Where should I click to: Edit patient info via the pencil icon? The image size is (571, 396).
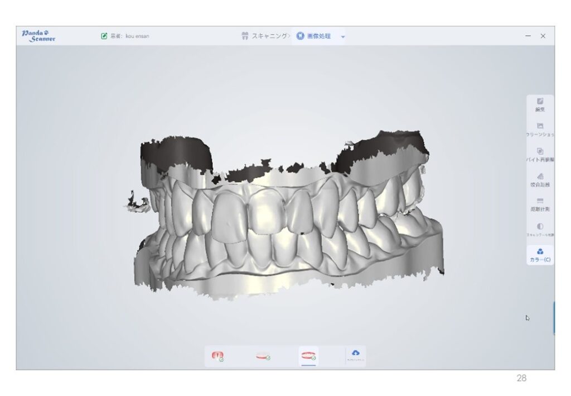coord(104,36)
